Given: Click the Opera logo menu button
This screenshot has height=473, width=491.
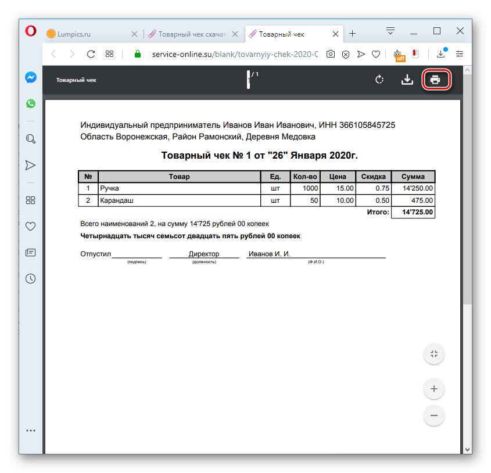Looking at the screenshot, I should 31,31.
